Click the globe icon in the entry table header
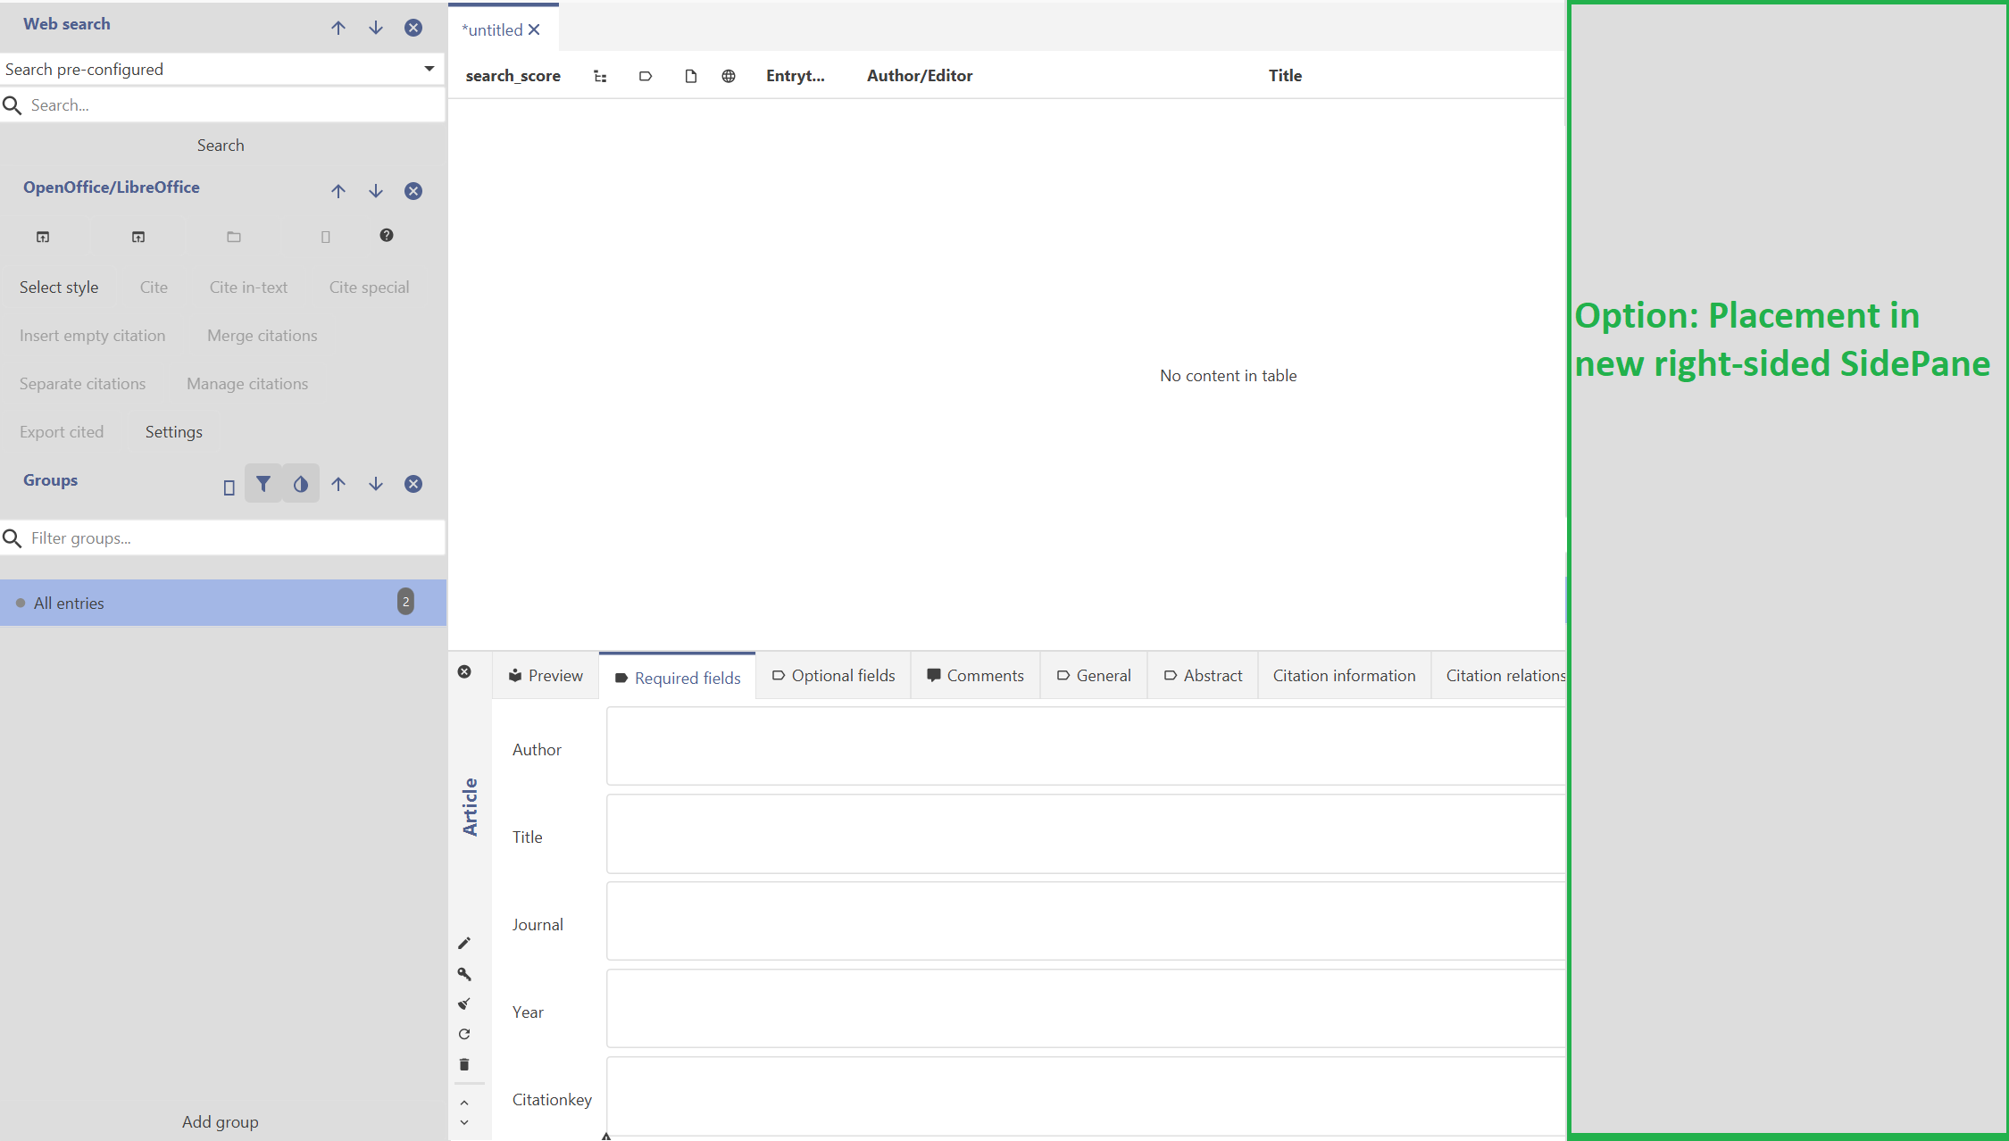The width and height of the screenshot is (2009, 1141). point(728,76)
